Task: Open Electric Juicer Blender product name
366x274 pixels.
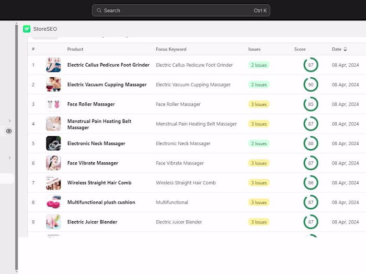Action: [x=92, y=222]
